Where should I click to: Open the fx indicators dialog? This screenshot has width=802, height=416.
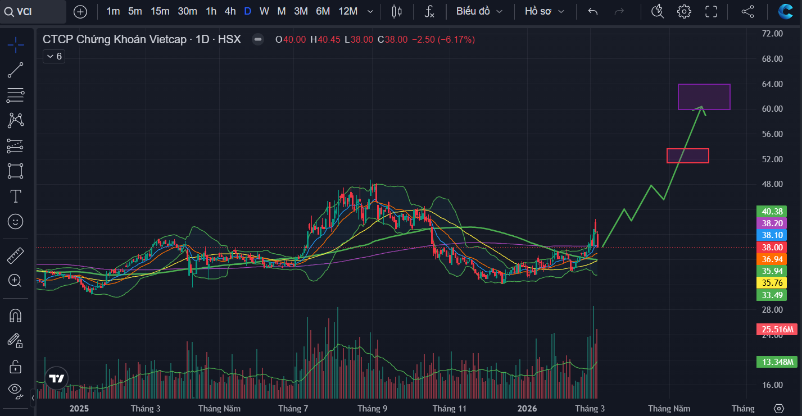(429, 11)
